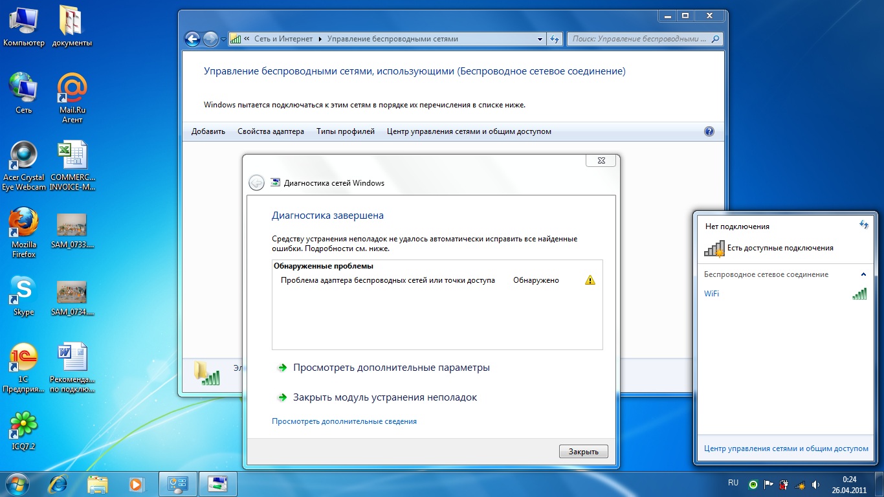The width and height of the screenshot is (884, 497).
Task: Click the wireless network tray icon
Action: [x=800, y=484]
